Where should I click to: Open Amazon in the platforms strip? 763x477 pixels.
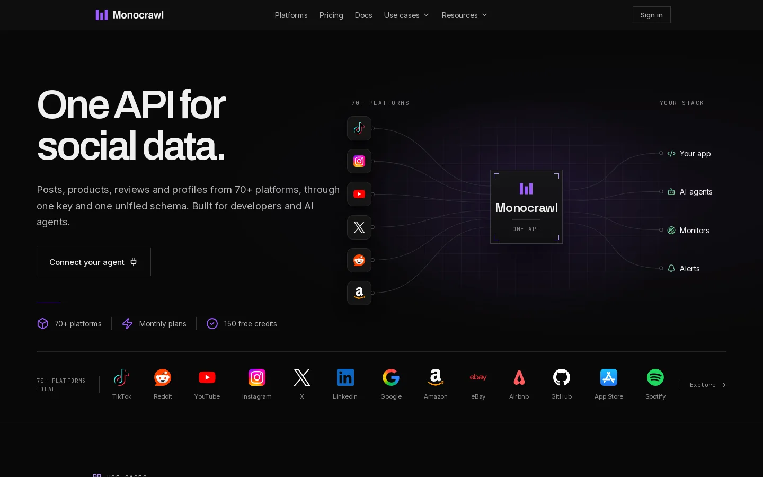436,384
